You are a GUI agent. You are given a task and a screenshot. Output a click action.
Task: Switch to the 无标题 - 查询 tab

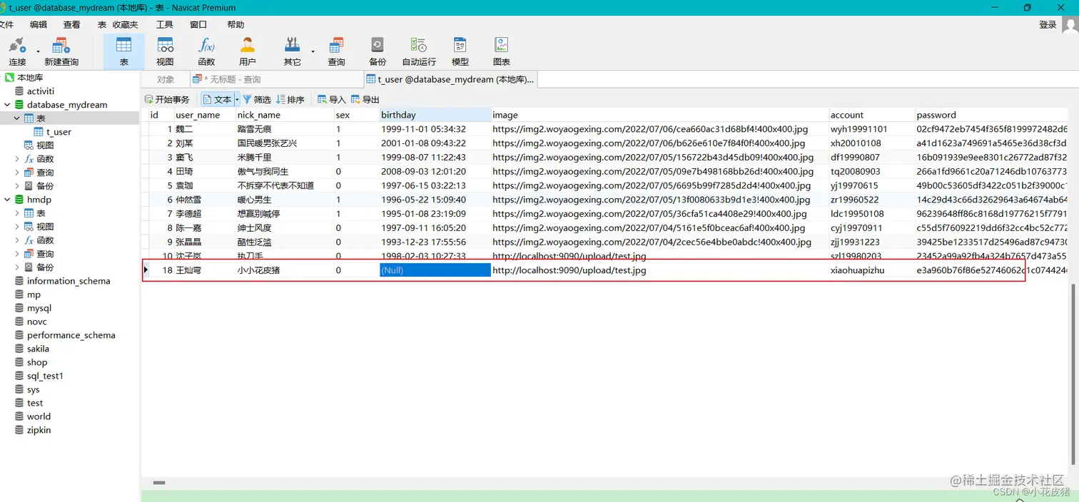277,79
